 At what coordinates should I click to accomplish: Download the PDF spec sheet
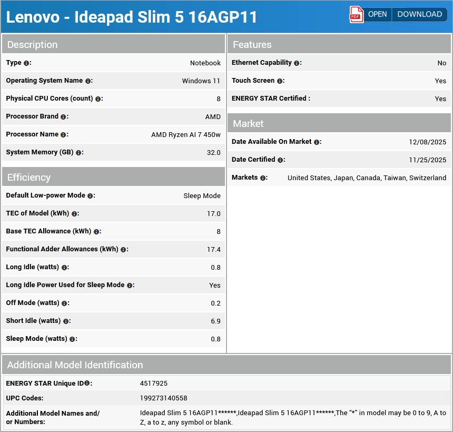pyautogui.click(x=419, y=14)
